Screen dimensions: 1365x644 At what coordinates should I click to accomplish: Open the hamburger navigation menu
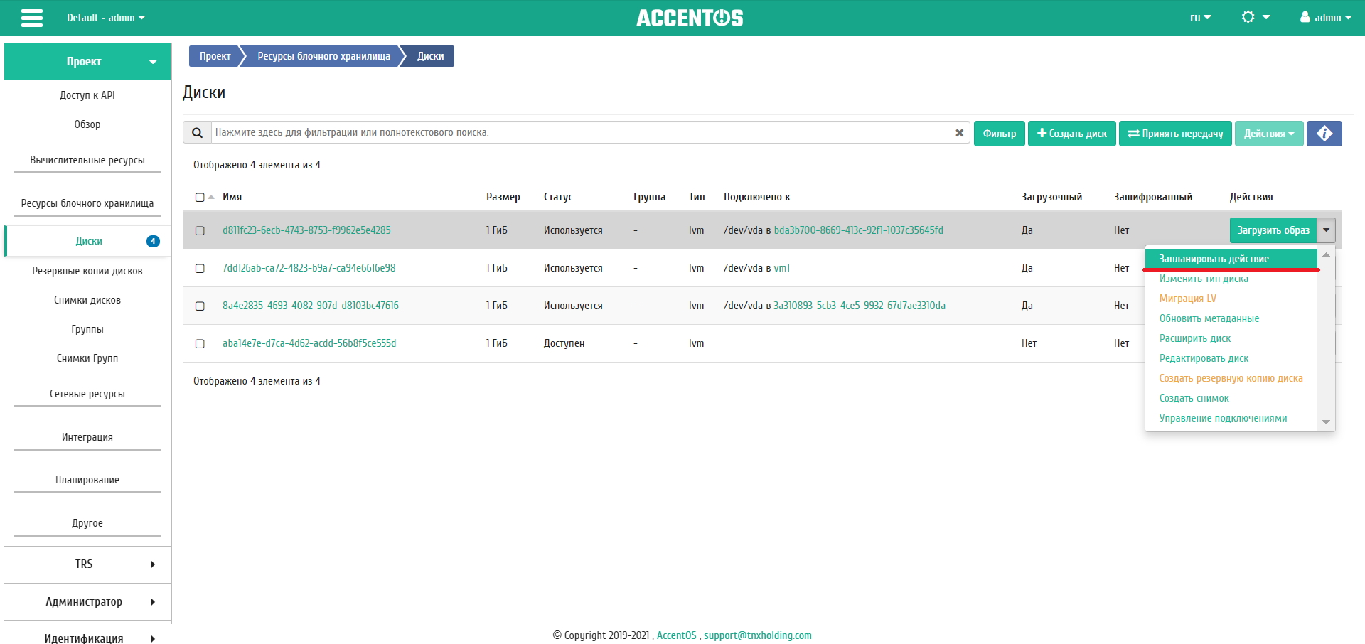32,18
